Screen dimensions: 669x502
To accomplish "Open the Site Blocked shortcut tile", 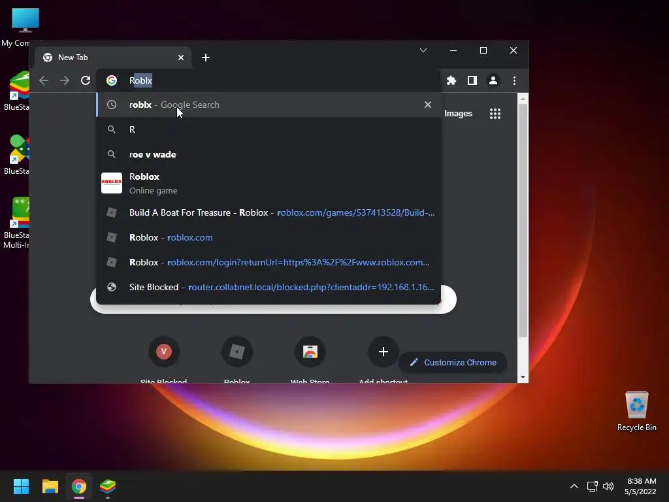I will [164, 359].
